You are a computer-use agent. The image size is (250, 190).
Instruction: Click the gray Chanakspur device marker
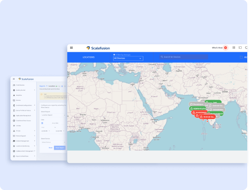point(197,104)
